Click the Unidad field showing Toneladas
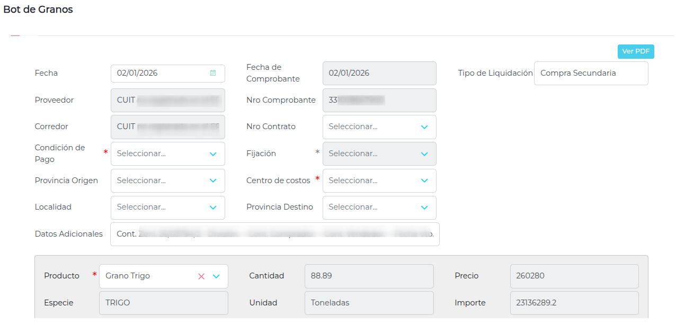 pos(369,303)
